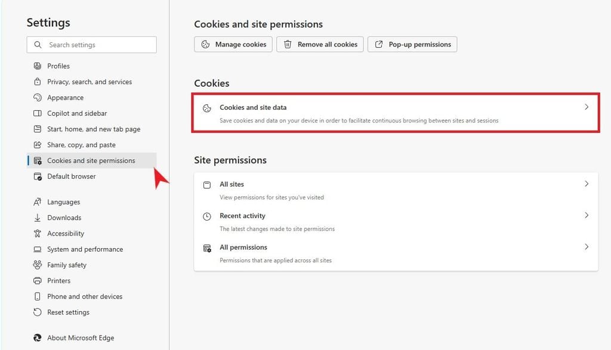Expand the Recent activity chevron
This screenshot has height=350, width=611.
coord(587,215)
